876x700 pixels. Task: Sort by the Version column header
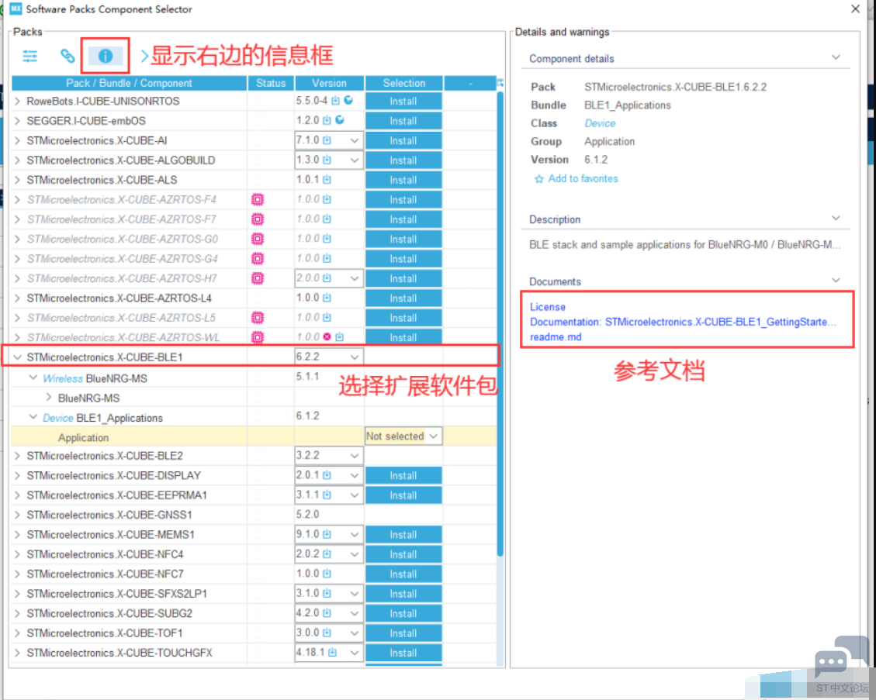[x=330, y=83]
